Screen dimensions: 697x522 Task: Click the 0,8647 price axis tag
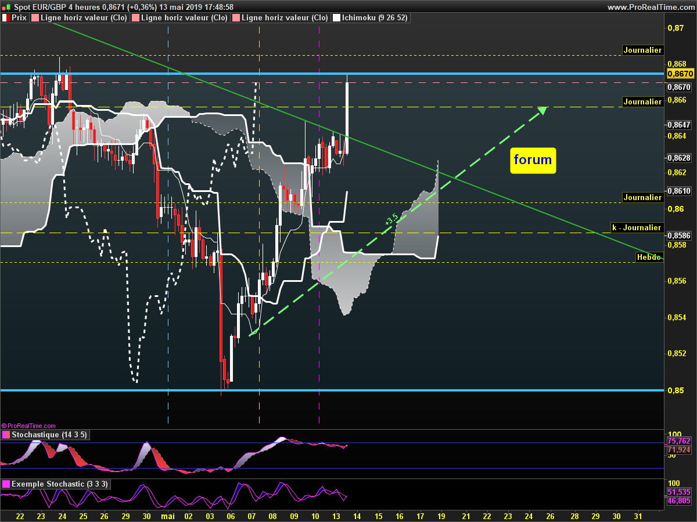pos(680,125)
